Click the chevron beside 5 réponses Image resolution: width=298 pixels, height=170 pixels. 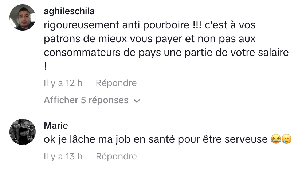pos(137,101)
